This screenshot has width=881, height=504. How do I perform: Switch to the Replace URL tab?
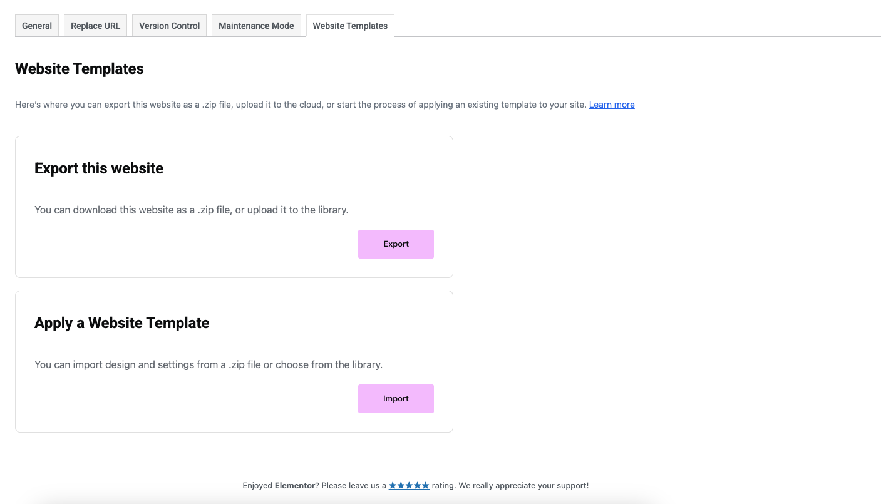[95, 26]
